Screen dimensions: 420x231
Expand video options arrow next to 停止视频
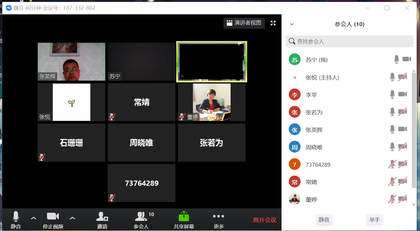coord(72,218)
